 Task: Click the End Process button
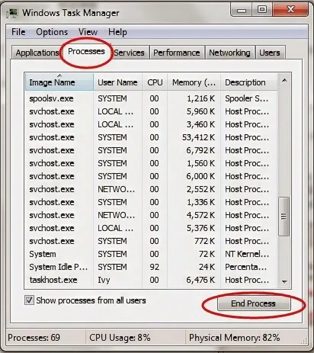[254, 303]
